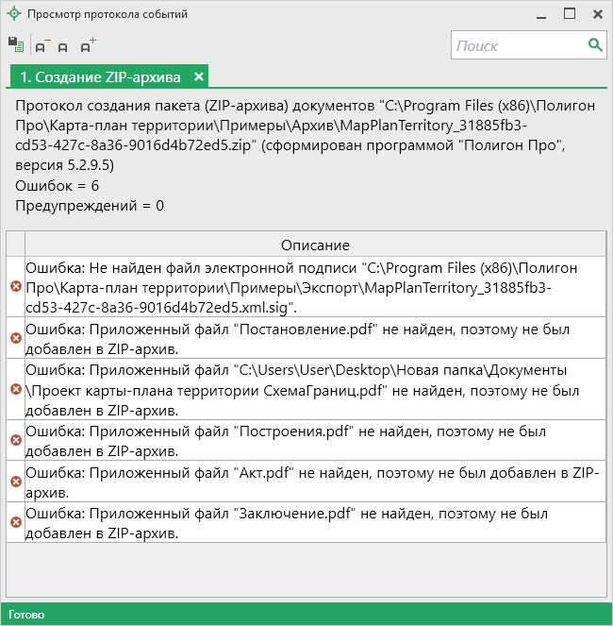Switch to the Создание ZIP-архива tab

tap(101, 76)
